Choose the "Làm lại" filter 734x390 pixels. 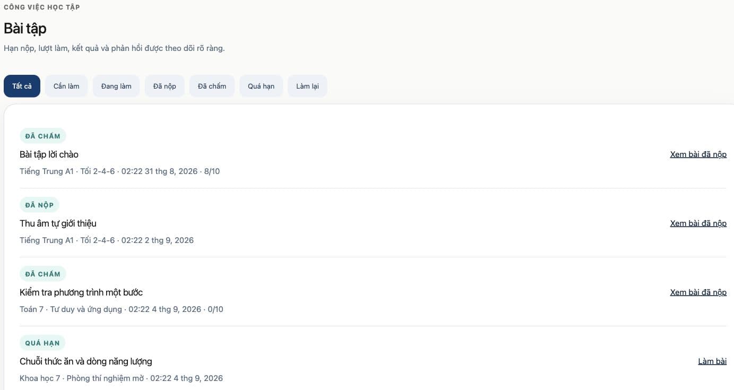(307, 86)
